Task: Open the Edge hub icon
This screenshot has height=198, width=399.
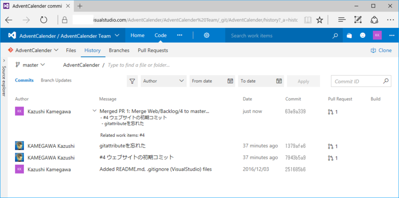Action: pos(342,20)
